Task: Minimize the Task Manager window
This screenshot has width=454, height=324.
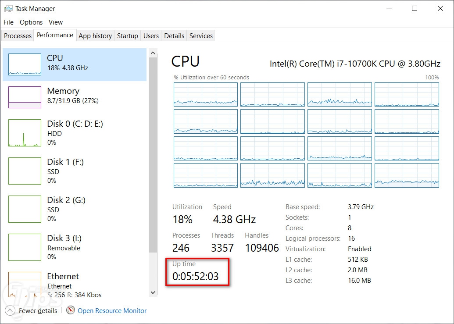Action: pos(389,8)
